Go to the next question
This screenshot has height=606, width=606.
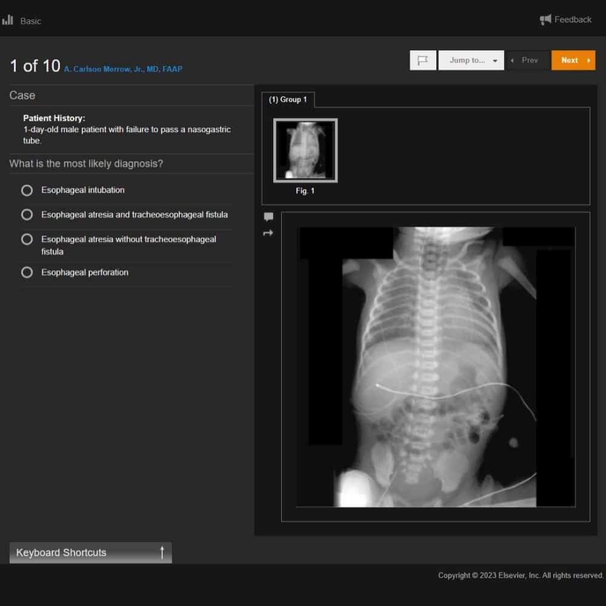(x=573, y=60)
